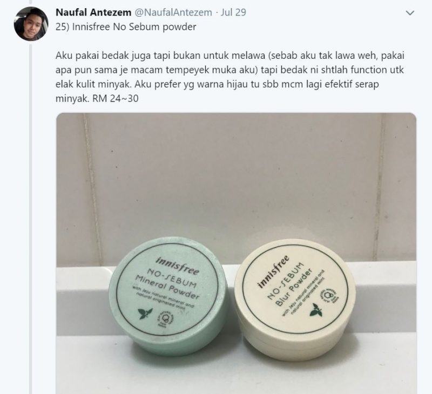Open the tweet's Jul 29 timestamp
The width and height of the screenshot is (432, 394).
pyautogui.click(x=233, y=12)
